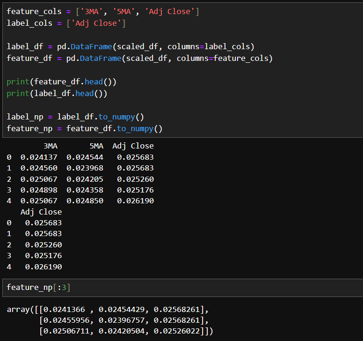Image resolution: width=363 pixels, height=341 pixels.
Task: Click 0.025176 in the single-column table
Action: pyautogui.click(x=44, y=256)
